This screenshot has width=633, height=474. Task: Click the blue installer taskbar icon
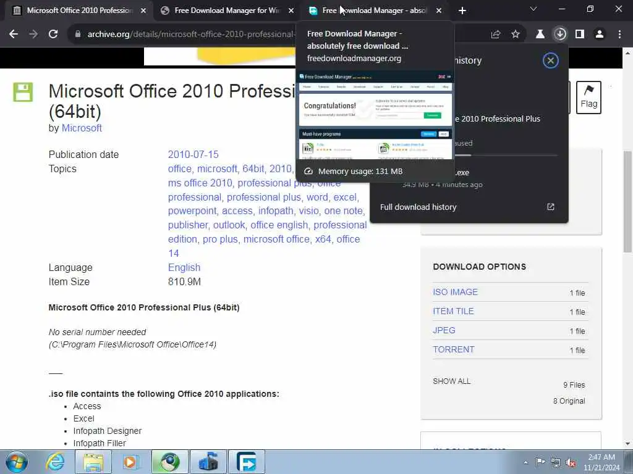click(208, 462)
